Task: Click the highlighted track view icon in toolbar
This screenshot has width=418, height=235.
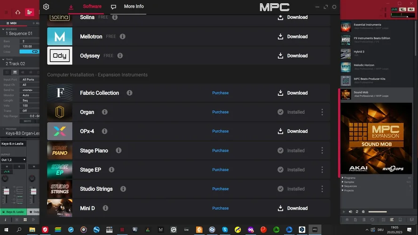Action: coord(29,12)
